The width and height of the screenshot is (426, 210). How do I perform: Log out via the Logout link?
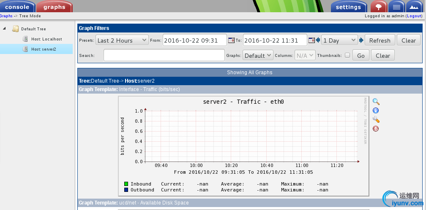tap(414, 16)
